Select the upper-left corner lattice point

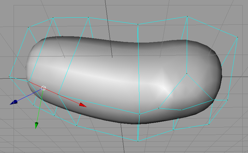coord(28,27)
